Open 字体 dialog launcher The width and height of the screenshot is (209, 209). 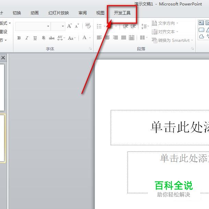[x=90, y=49]
